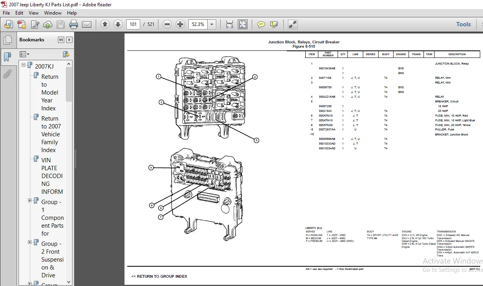Viewport: 483px width, 286px height.
Task: Click the Add Sticky Note icon
Action: pos(261,24)
